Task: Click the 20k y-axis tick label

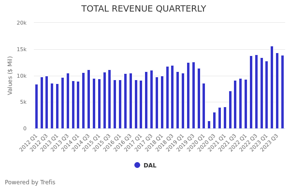Action: tap(21, 23)
